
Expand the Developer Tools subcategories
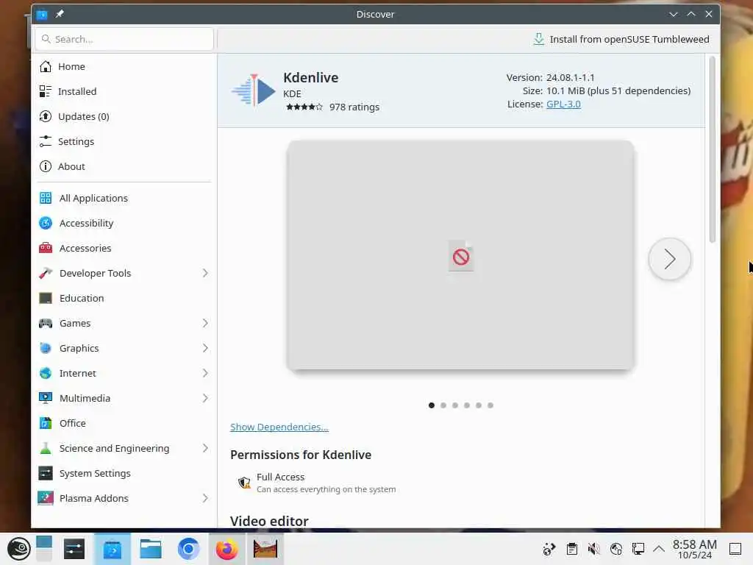[205, 273]
